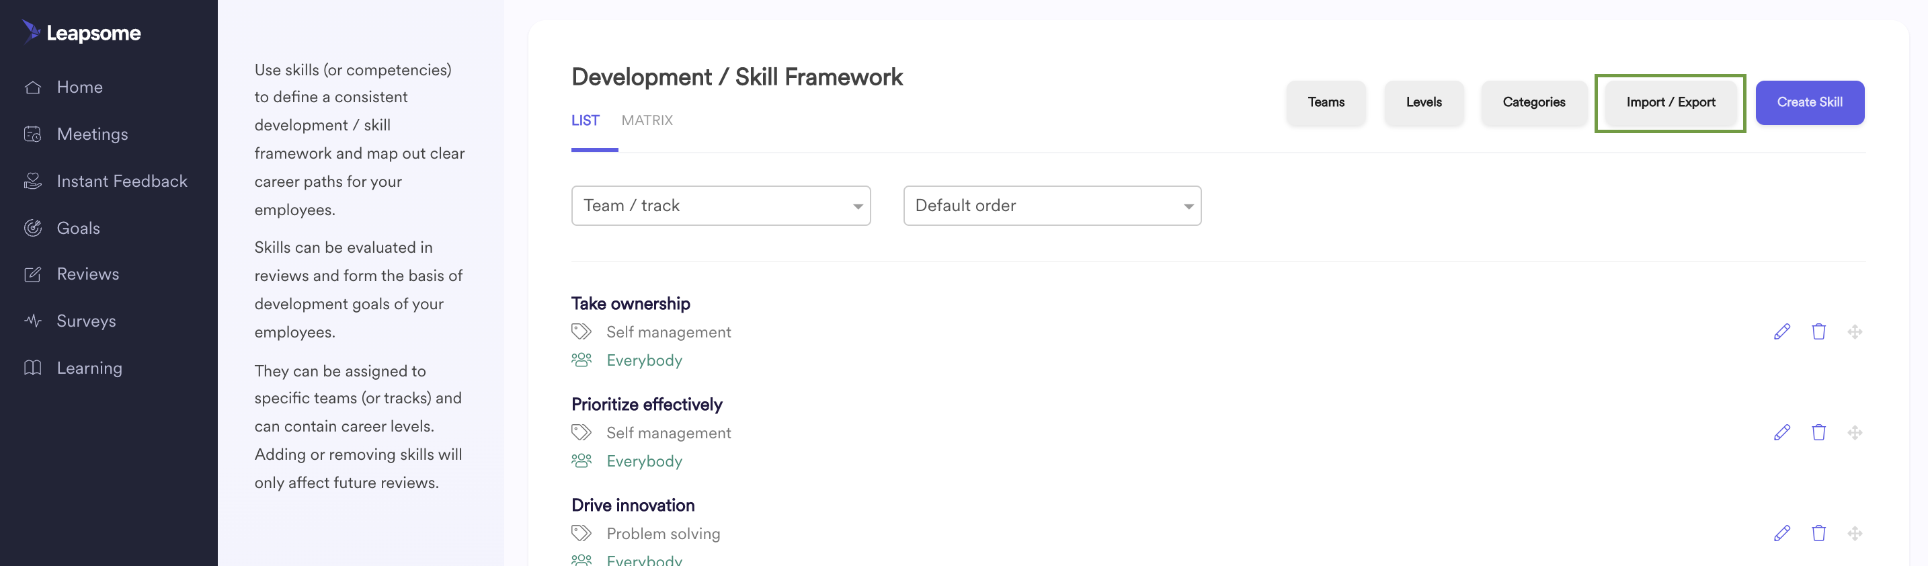Delete the Prioritize effectively skill
Viewport: 1928px width, 566px height.
[x=1818, y=433]
